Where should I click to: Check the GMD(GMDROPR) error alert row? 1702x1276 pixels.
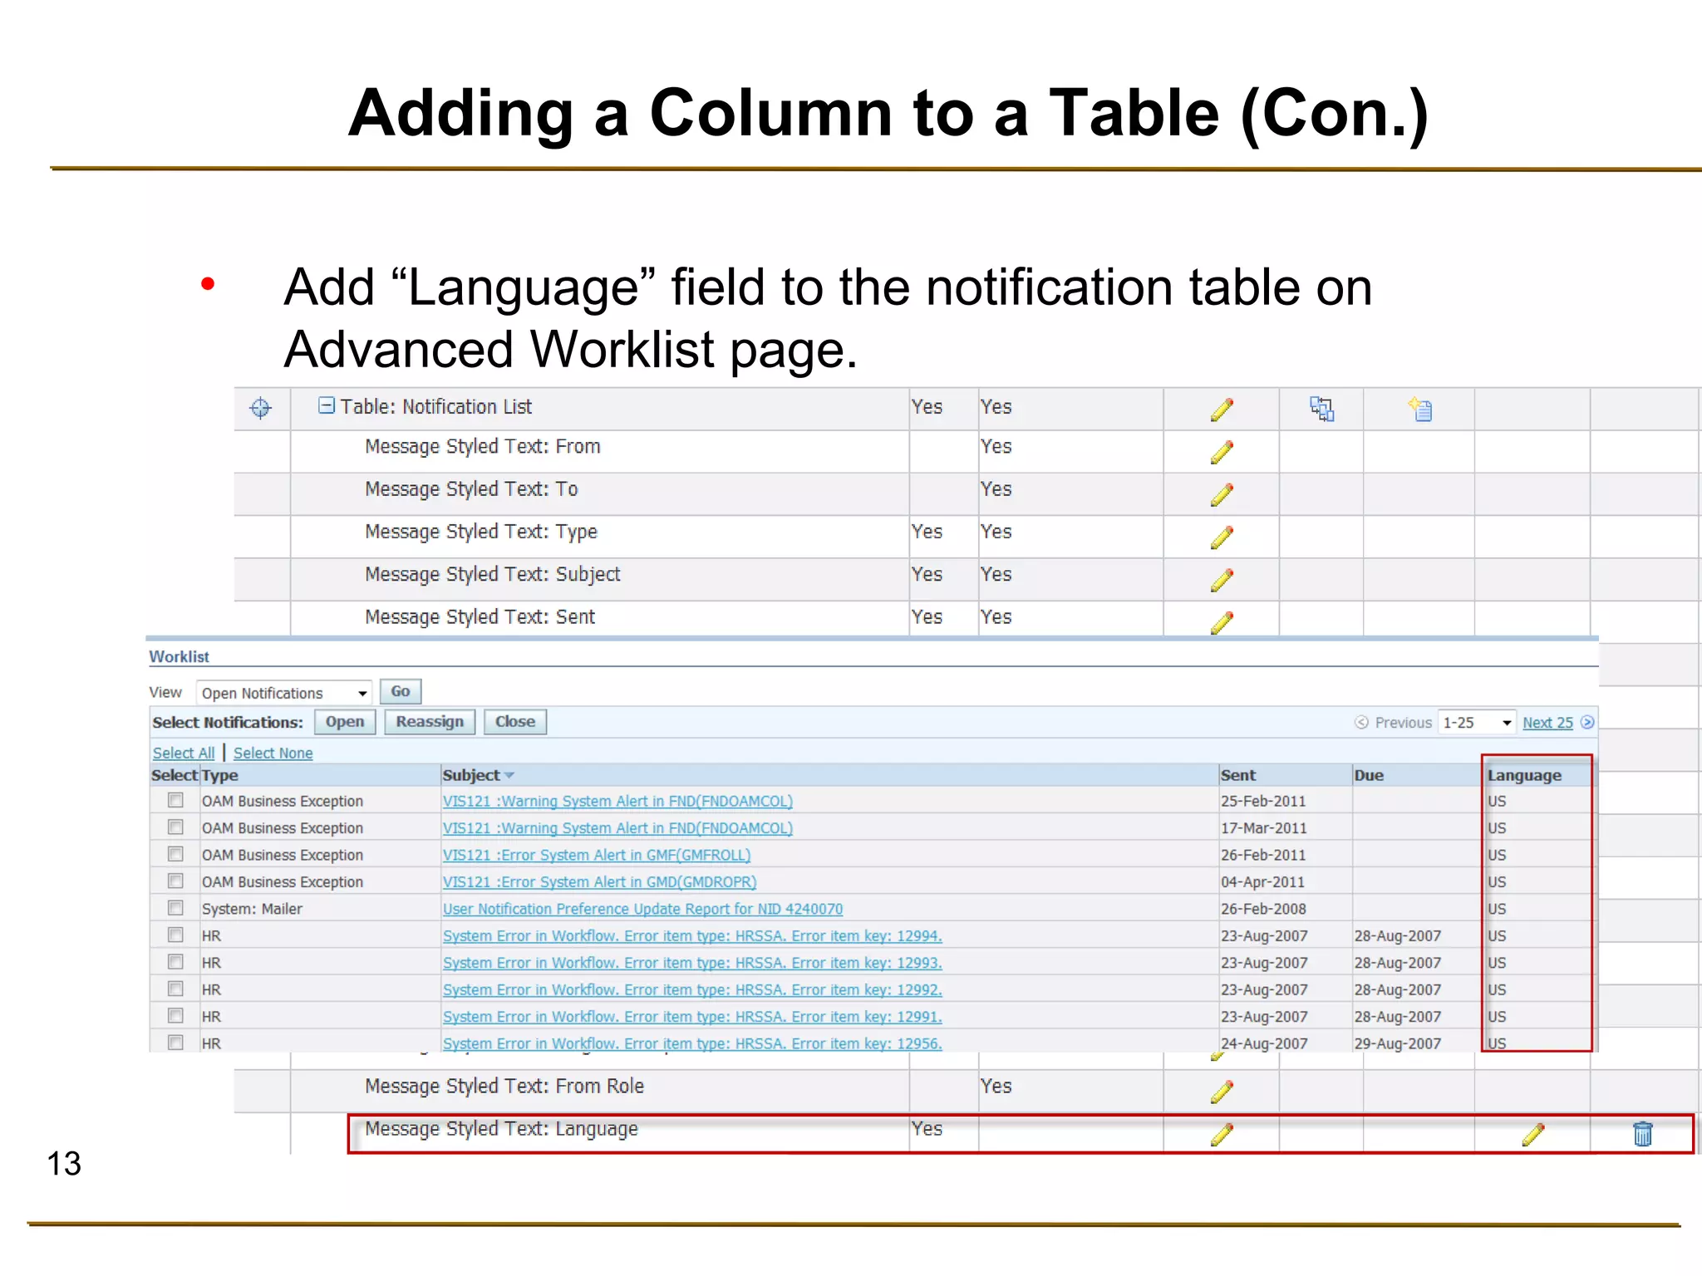[175, 881]
